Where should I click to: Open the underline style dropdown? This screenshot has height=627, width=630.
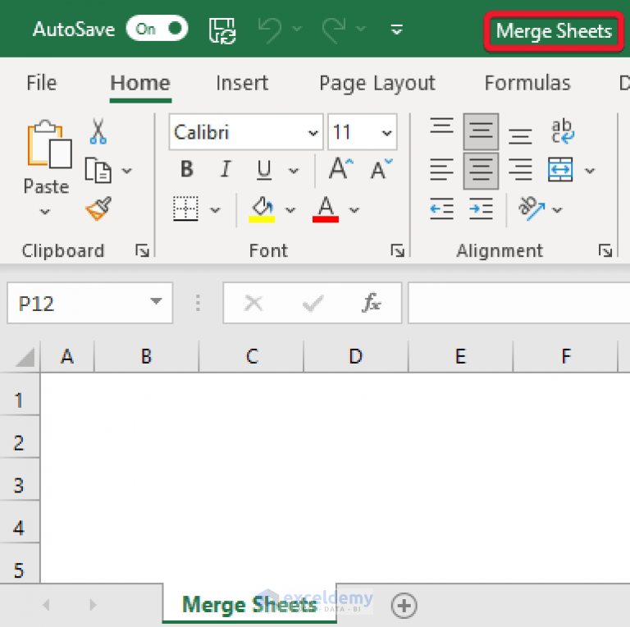pos(294,171)
